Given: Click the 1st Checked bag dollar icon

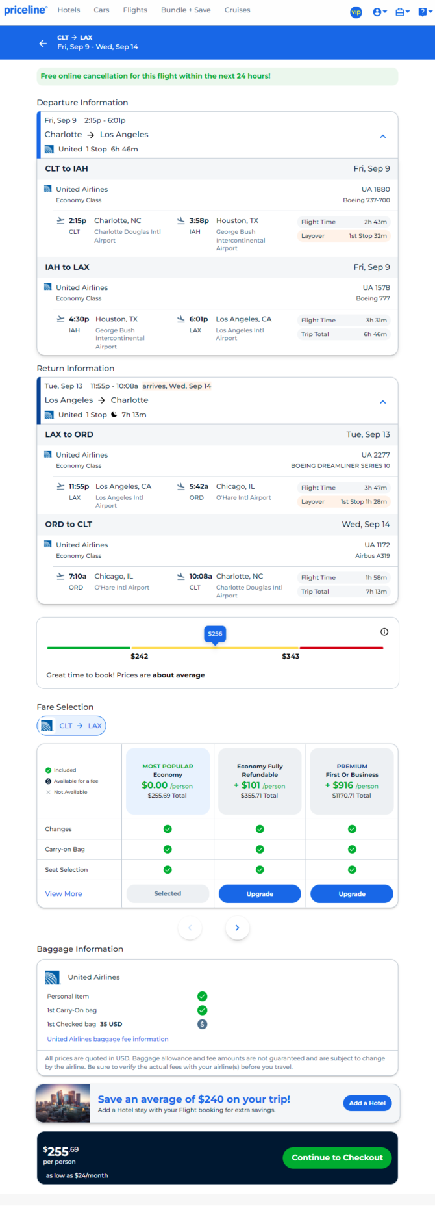Looking at the screenshot, I should point(203,1024).
